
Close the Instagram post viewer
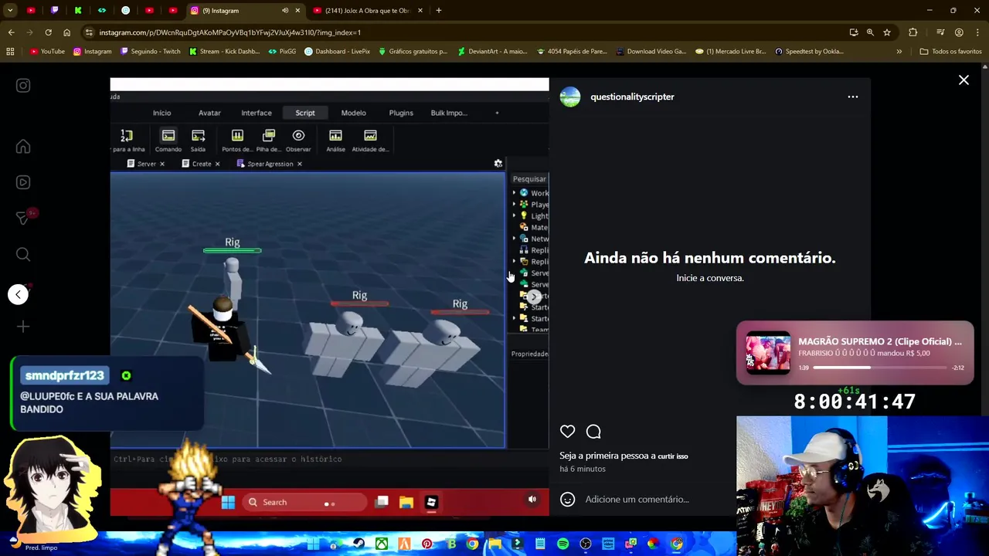point(964,80)
